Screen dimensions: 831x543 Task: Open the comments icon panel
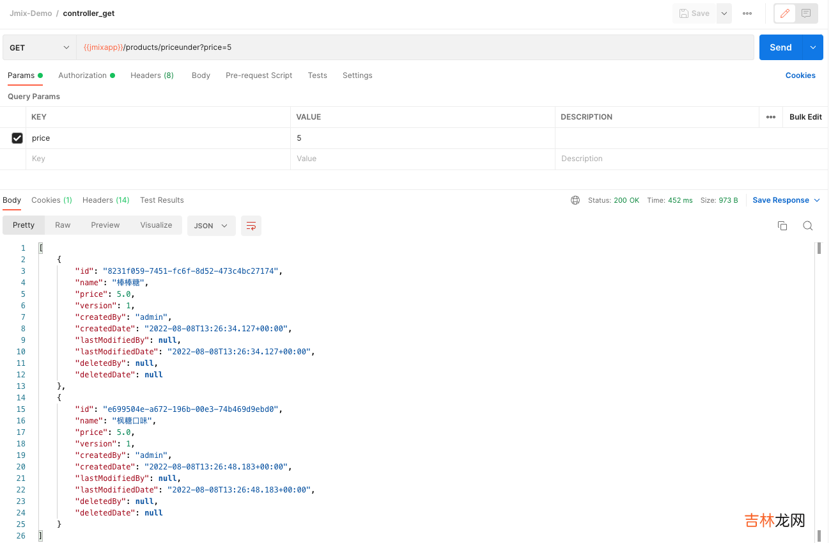pos(806,13)
